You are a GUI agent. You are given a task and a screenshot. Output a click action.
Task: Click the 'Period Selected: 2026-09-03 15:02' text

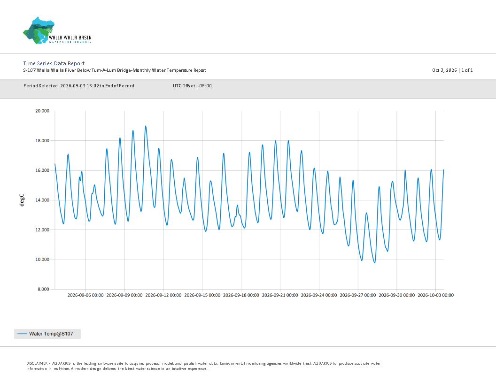(x=79, y=85)
